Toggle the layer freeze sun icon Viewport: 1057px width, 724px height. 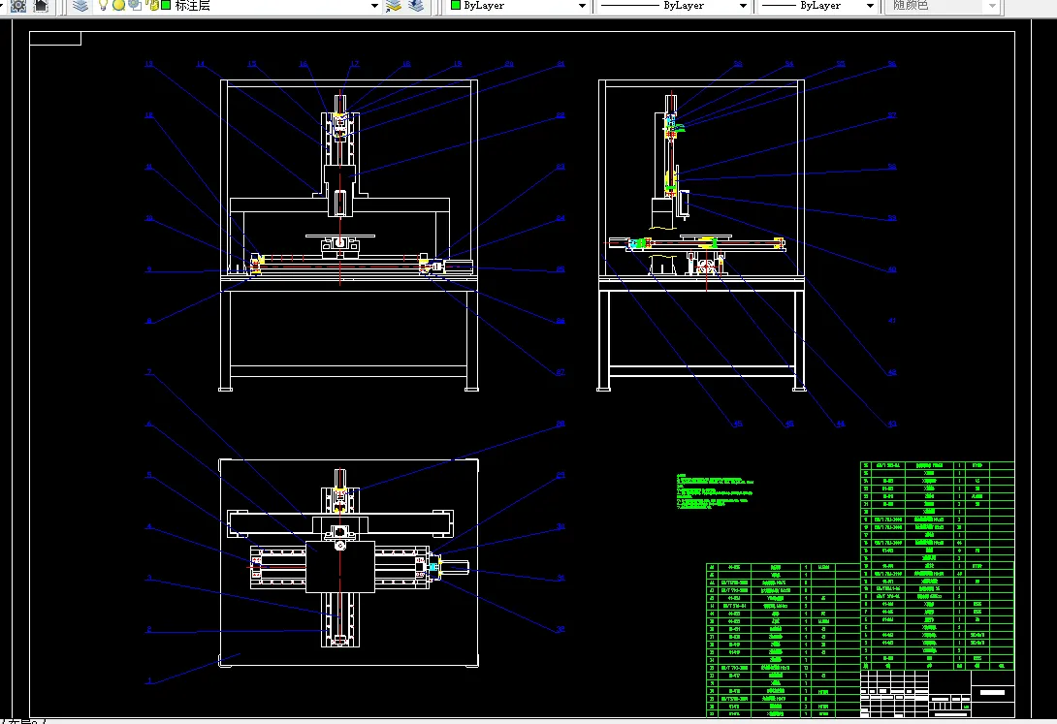118,6
